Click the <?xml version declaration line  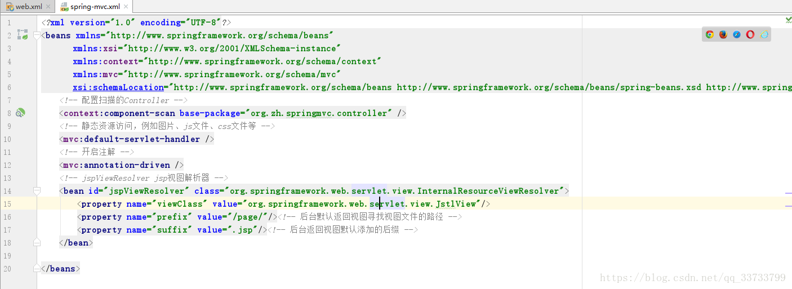(136, 23)
